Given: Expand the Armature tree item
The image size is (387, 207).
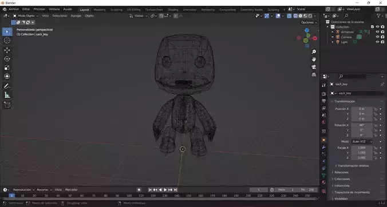Looking at the screenshot, I should [333, 32].
